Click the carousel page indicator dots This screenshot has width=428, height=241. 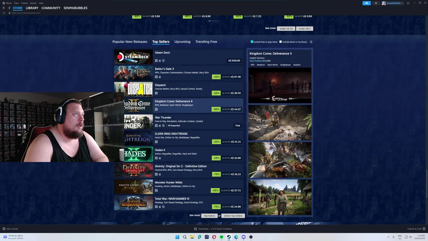point(213,21)
